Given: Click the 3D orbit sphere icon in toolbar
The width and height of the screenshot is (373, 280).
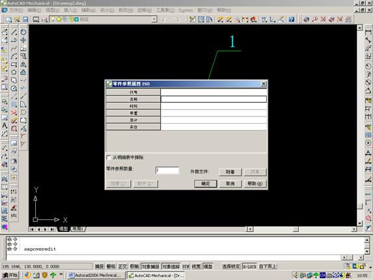Looking at the screenshot, I should (x=307, y=20).
